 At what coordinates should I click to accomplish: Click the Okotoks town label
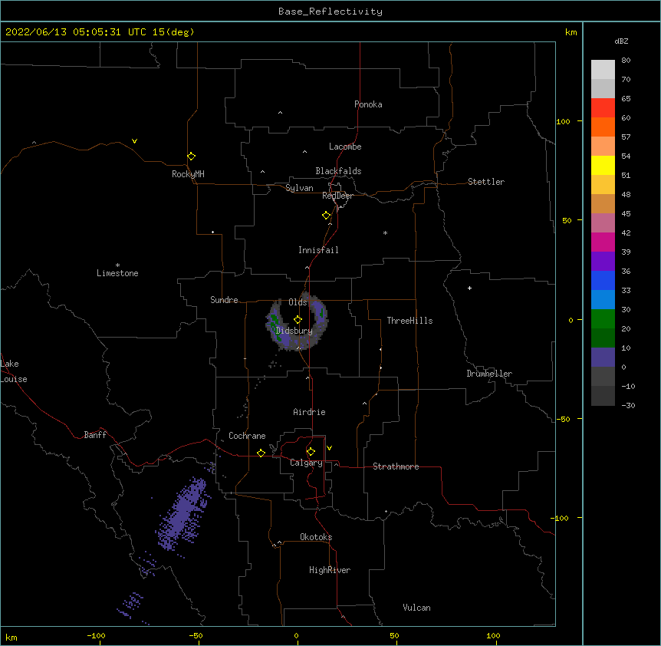point(316,537)
